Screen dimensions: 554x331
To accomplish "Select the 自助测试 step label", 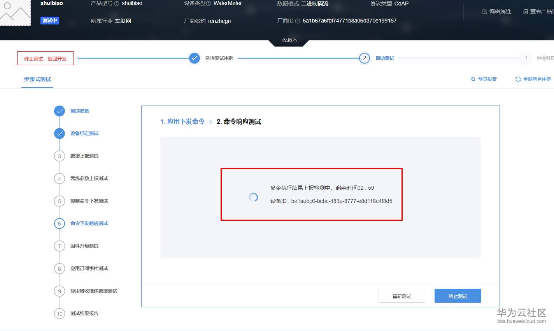I will tap(385, 58).
